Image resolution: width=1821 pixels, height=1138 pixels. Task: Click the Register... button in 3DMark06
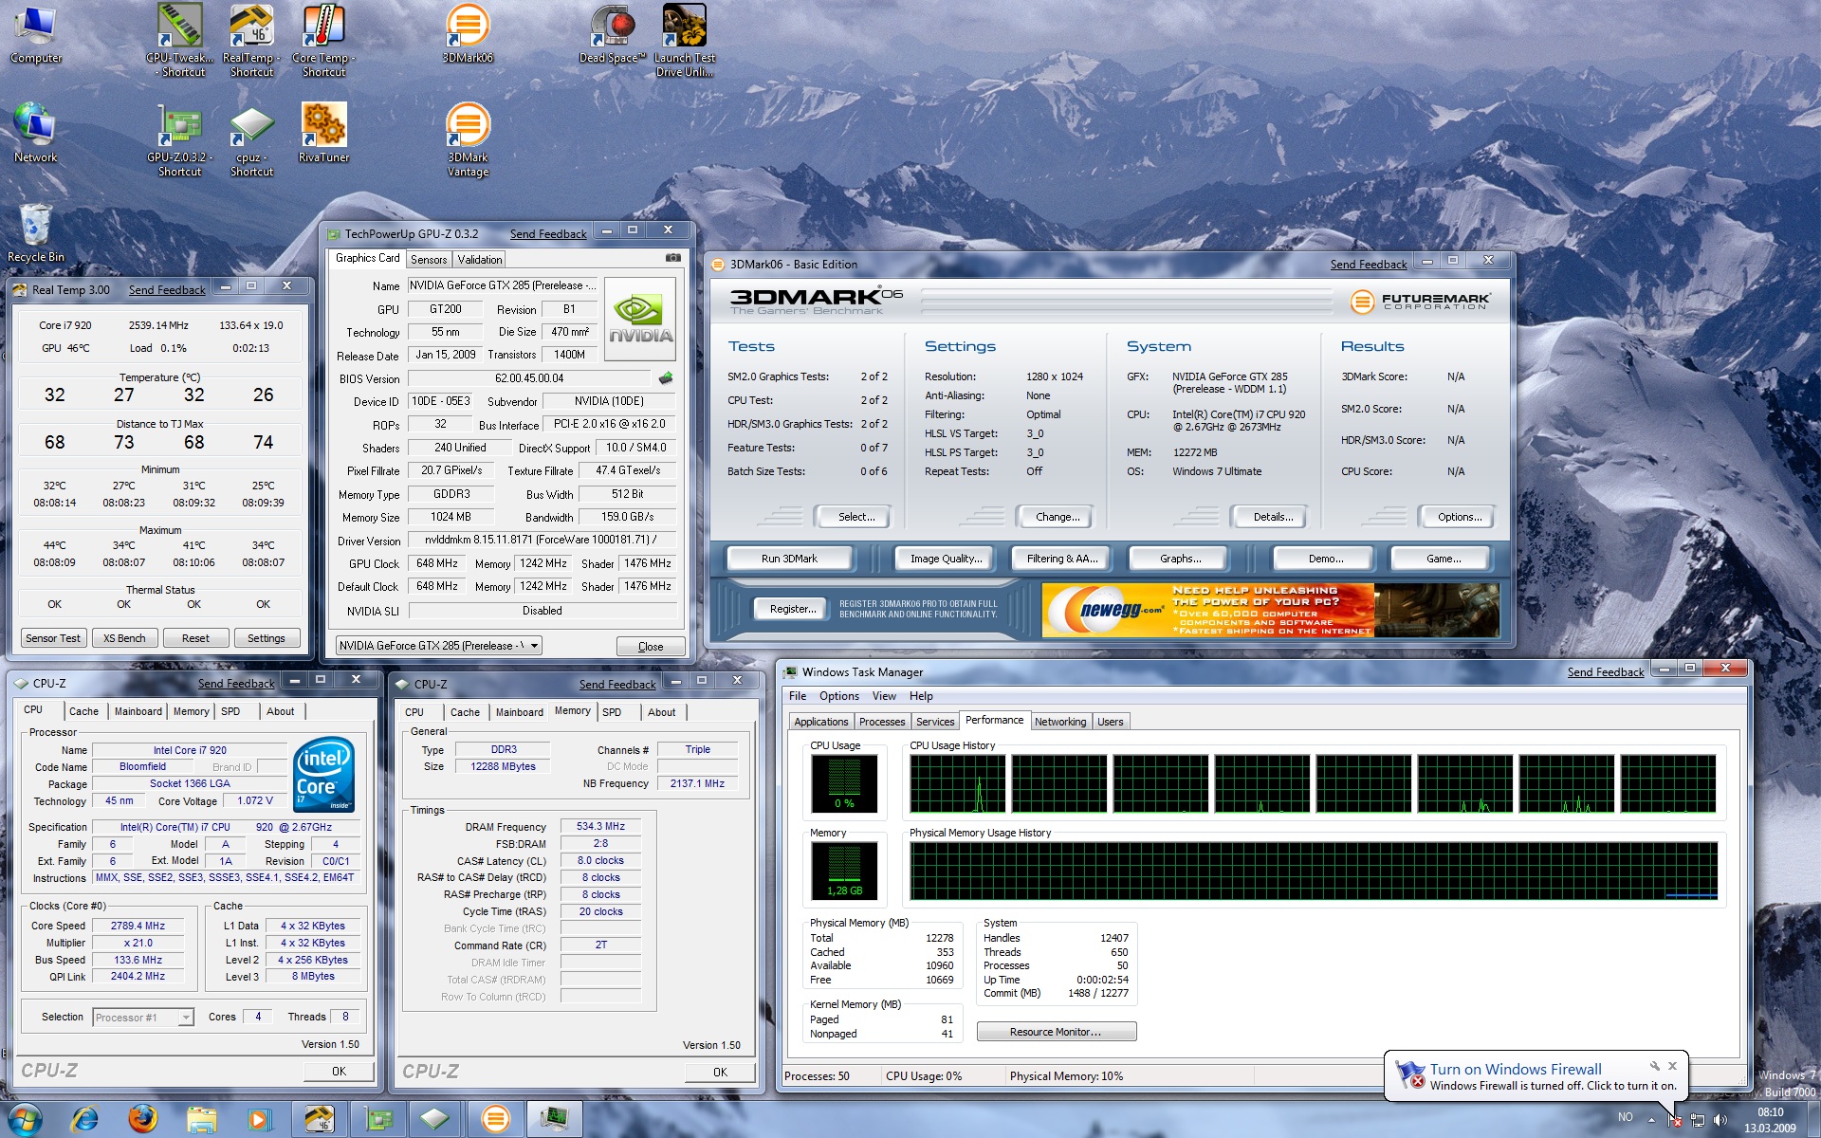point(793,609)
